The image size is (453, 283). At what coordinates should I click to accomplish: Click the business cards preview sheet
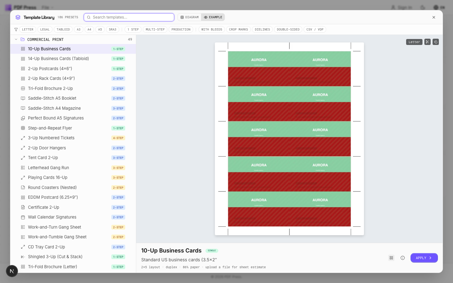point(289,139)
